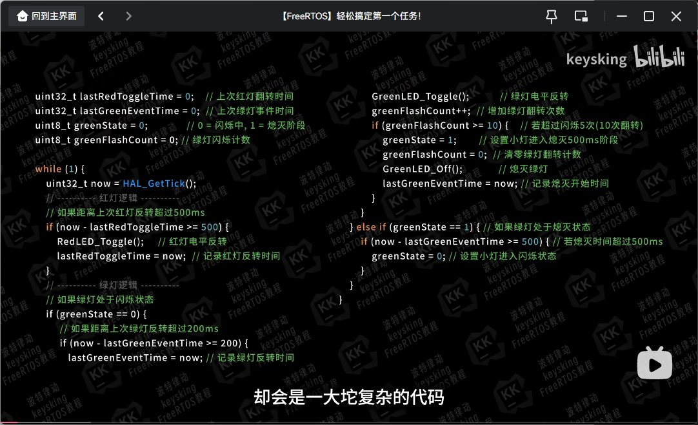This screenshot has width=698, height=425.
Task: Switch to mini picture-in-picture window mode
Action: [x=581, y=17]
